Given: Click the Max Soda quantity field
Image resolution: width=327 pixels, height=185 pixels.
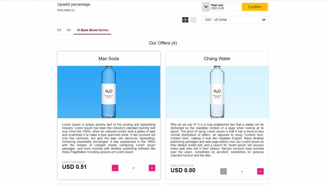Looking at the screenshot, I should 133,168.
